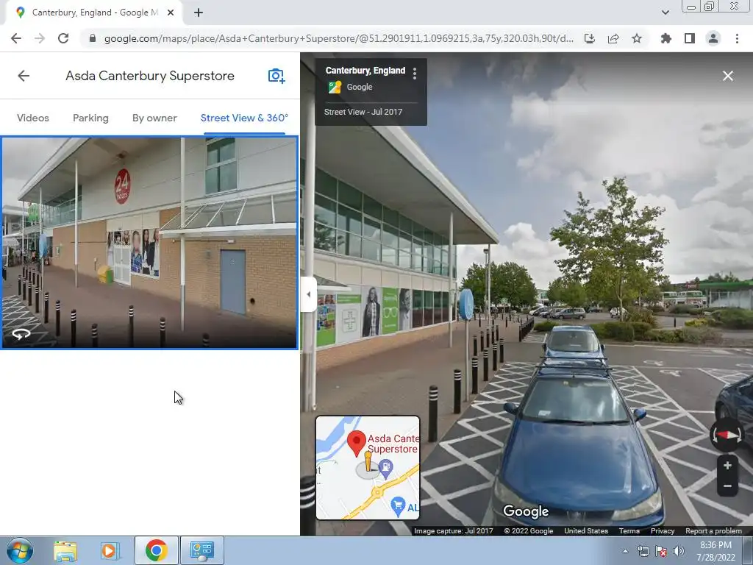Toggle the browser side panel
The image size is (753, 565).
(689, 38)
